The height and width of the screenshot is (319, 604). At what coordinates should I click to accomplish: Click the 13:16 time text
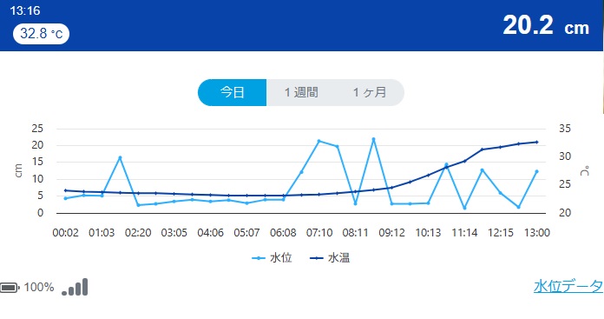pos(25,10)
